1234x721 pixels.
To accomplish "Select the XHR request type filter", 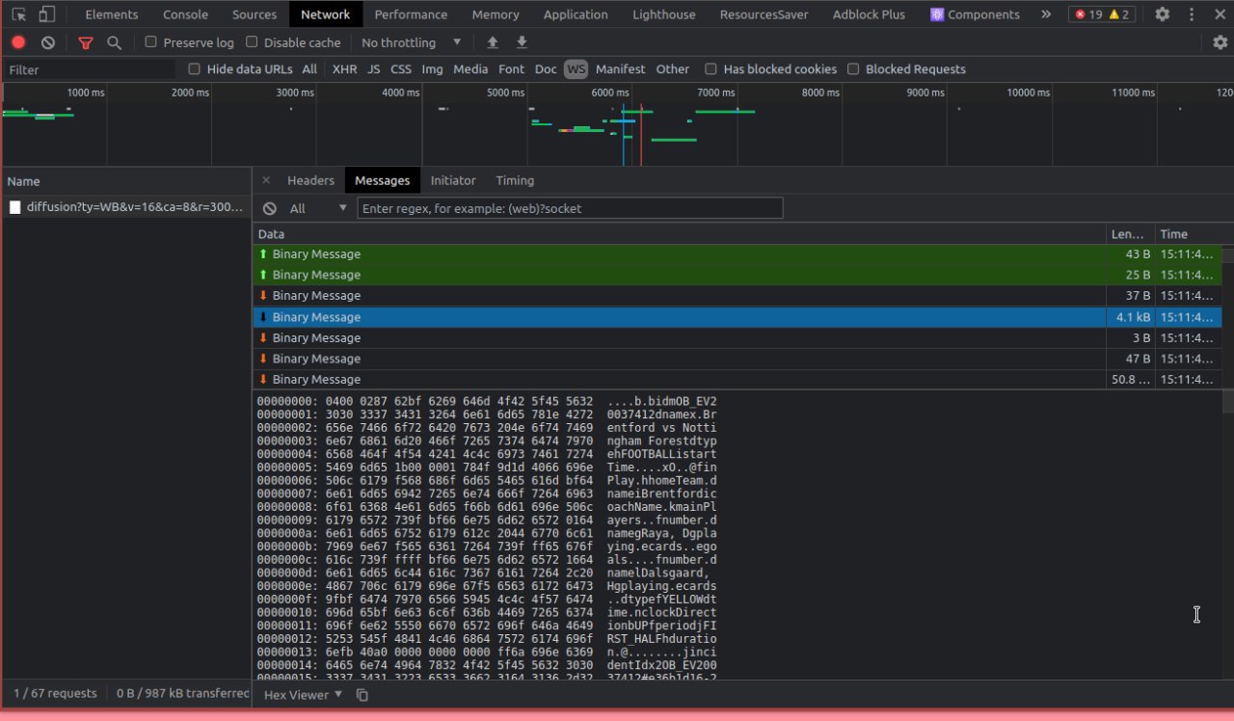I will [x=344, y=69].
